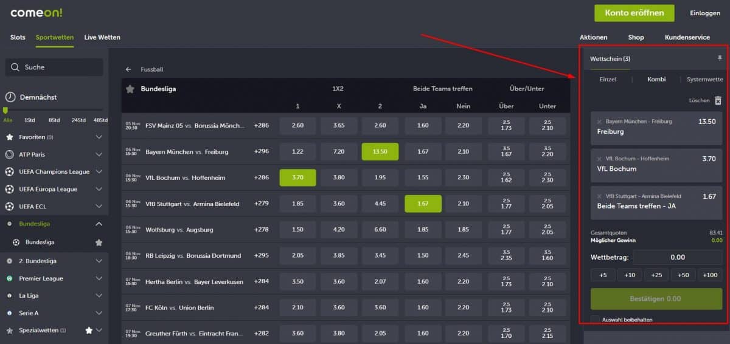This screenshot has width=730, height=344.
Task: Open the Shop menu
Action: point(636,37)
